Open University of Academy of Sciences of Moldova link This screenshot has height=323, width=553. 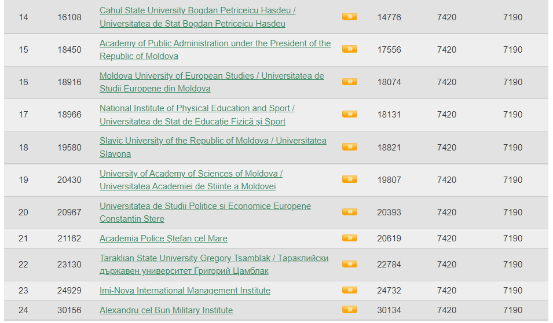click(x=191, y=174)
